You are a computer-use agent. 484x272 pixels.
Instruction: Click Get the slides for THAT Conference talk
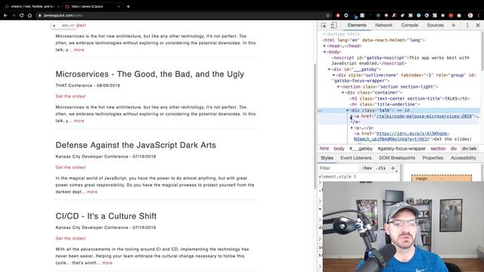[70, 96]
